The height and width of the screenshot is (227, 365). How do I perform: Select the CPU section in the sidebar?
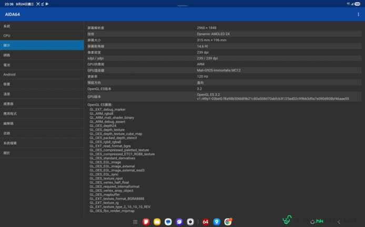pos(42,36)
